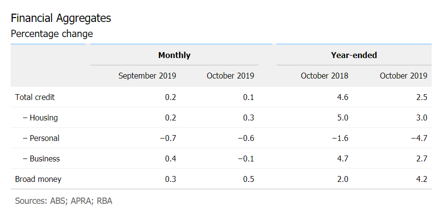Click Personal September 2019 value −0.7
The height and width of the screenshot is (218, 438).
point(167,138)
